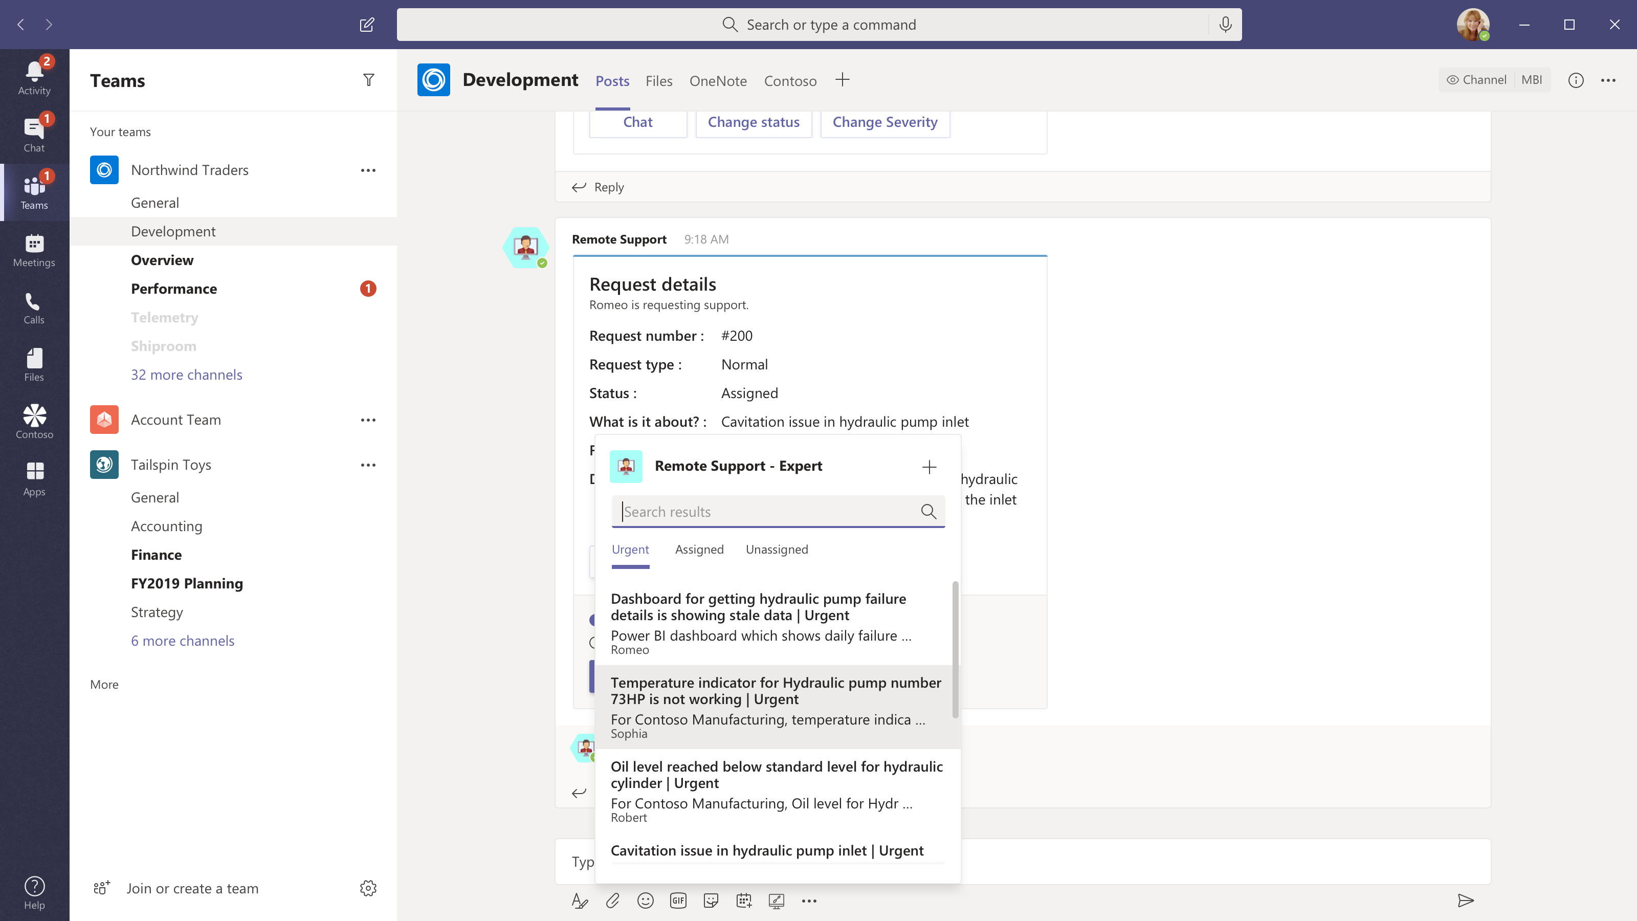This screenshot has height=921, width=1637.
Task: Click the Change Severity button
Action: 884,122
